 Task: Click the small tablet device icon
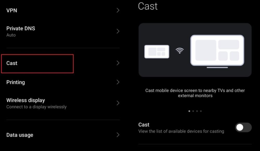coord(157,52)
